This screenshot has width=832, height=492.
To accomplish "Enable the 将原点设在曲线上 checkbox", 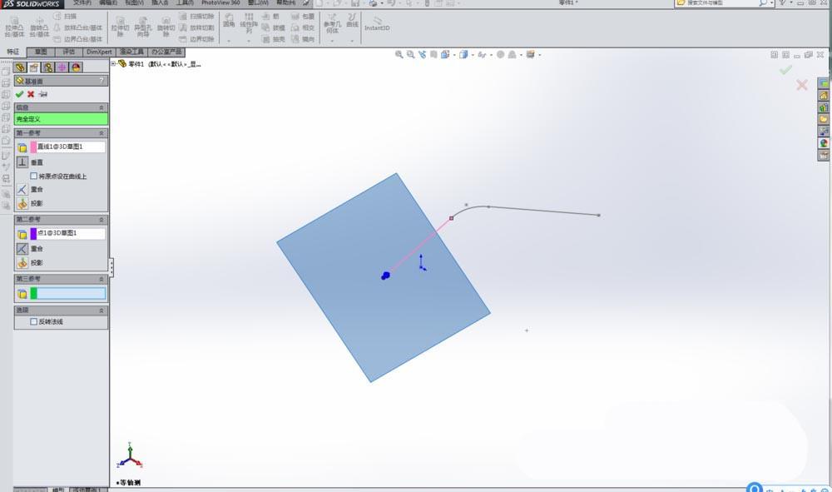I will click(x=34, y=175).
